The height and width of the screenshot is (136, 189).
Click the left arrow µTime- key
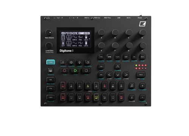tap(109, 74)
